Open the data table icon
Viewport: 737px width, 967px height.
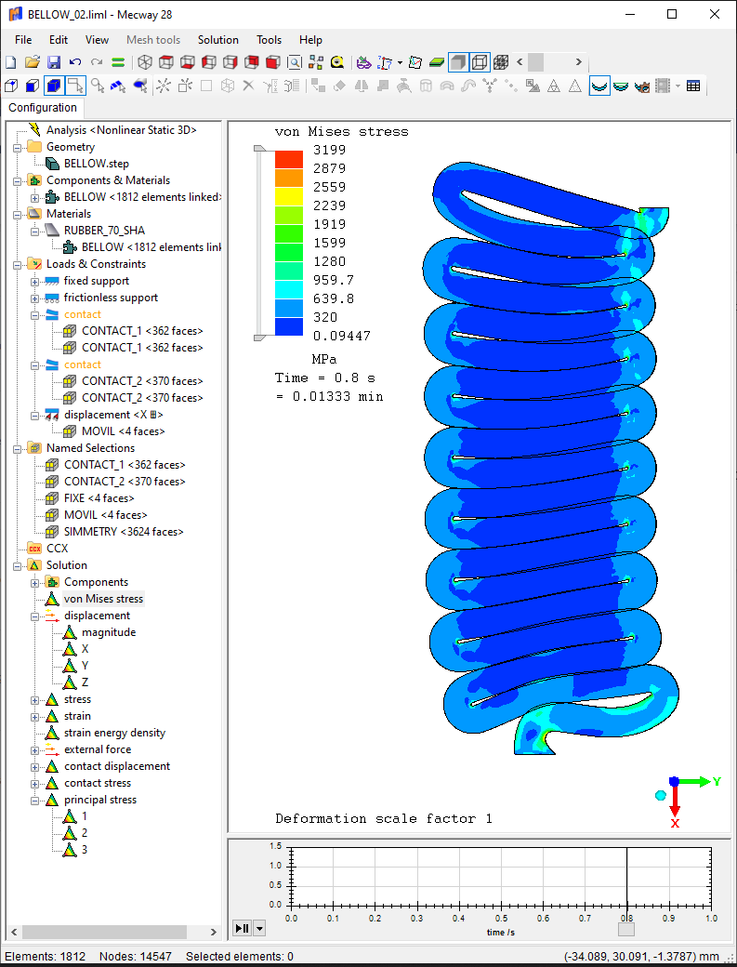coord(693,86)
